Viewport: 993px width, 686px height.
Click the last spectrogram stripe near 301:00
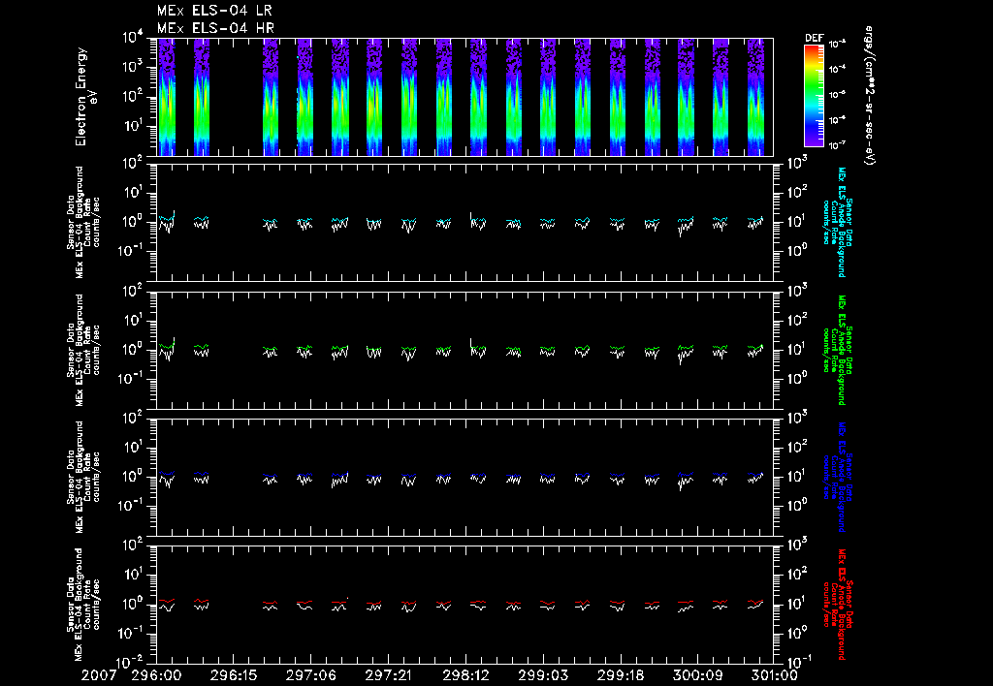pyautogui.click(x=755, y=97)
